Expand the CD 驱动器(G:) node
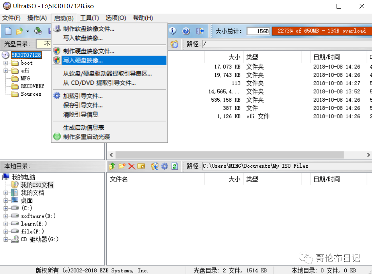This screenshot has width=372, height=274. pos(6,239)
